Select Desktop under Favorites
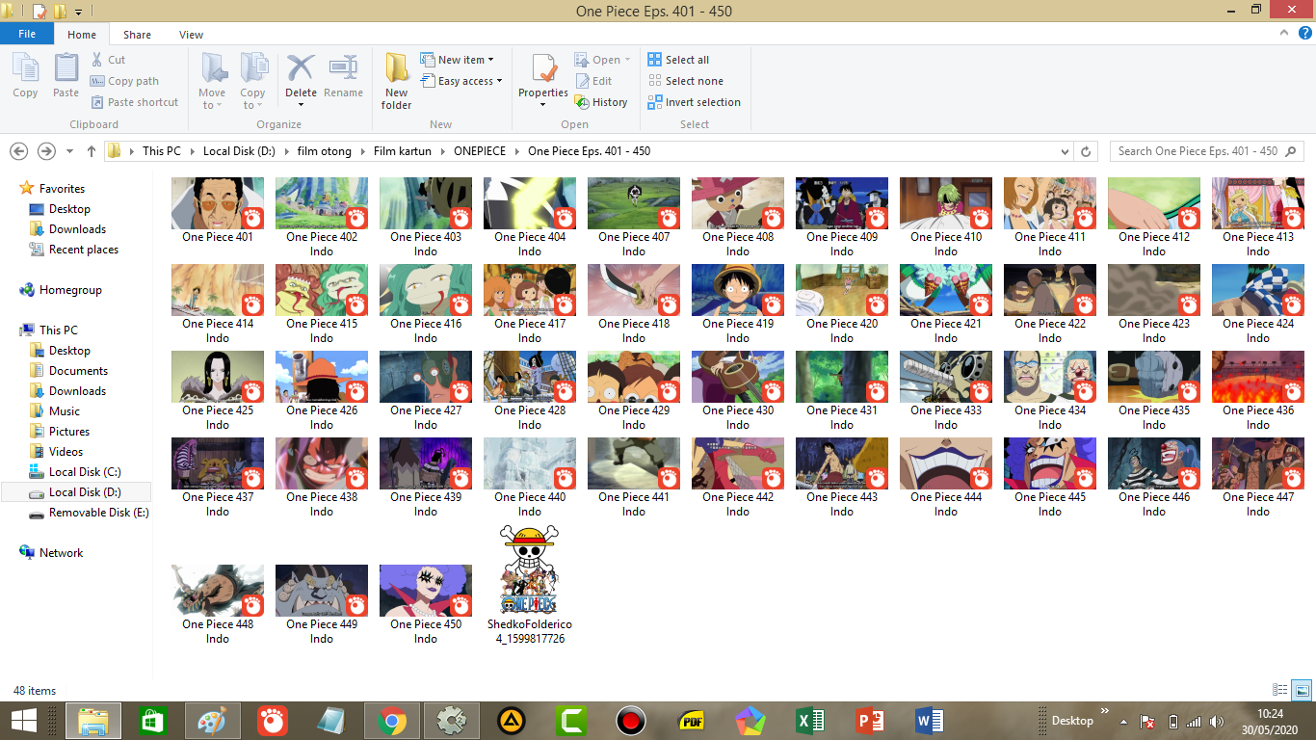Viewport: 1316px width, 740px height. 69,209
